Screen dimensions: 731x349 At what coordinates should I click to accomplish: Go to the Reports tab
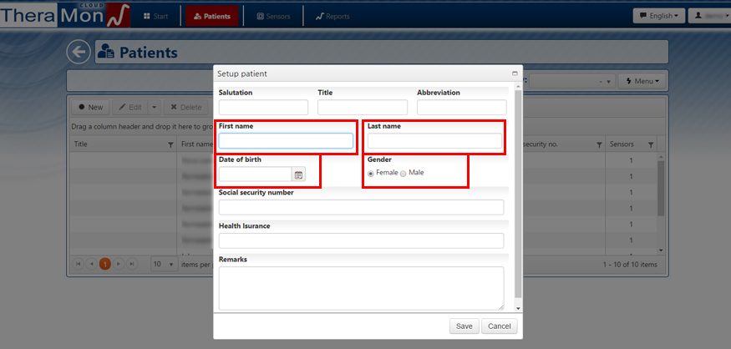pyautogui.click(x=333, y=16)
